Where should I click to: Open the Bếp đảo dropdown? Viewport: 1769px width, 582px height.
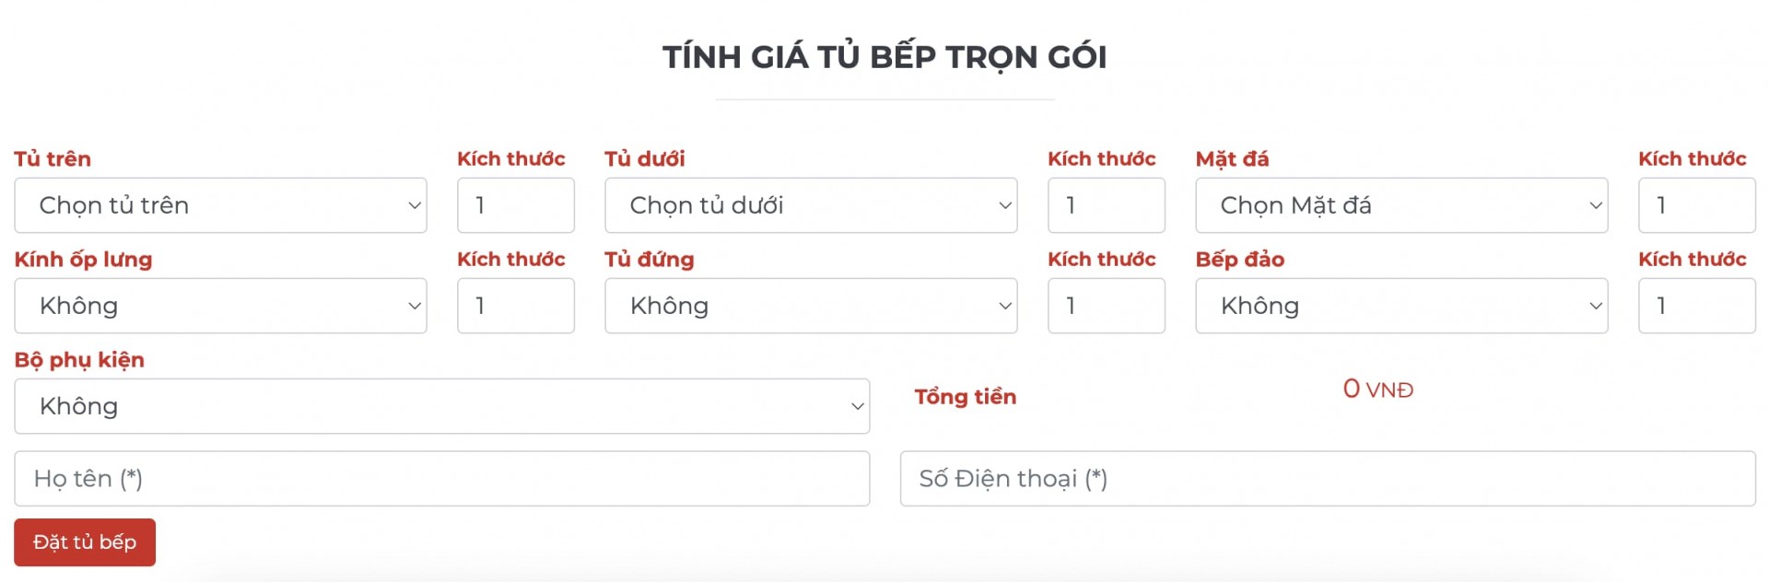pyautogui.click(x=1401, y=306)
